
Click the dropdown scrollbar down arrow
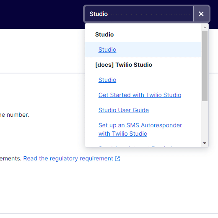click(205, 143)
